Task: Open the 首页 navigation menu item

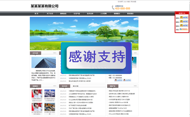Action: point(37,14)
